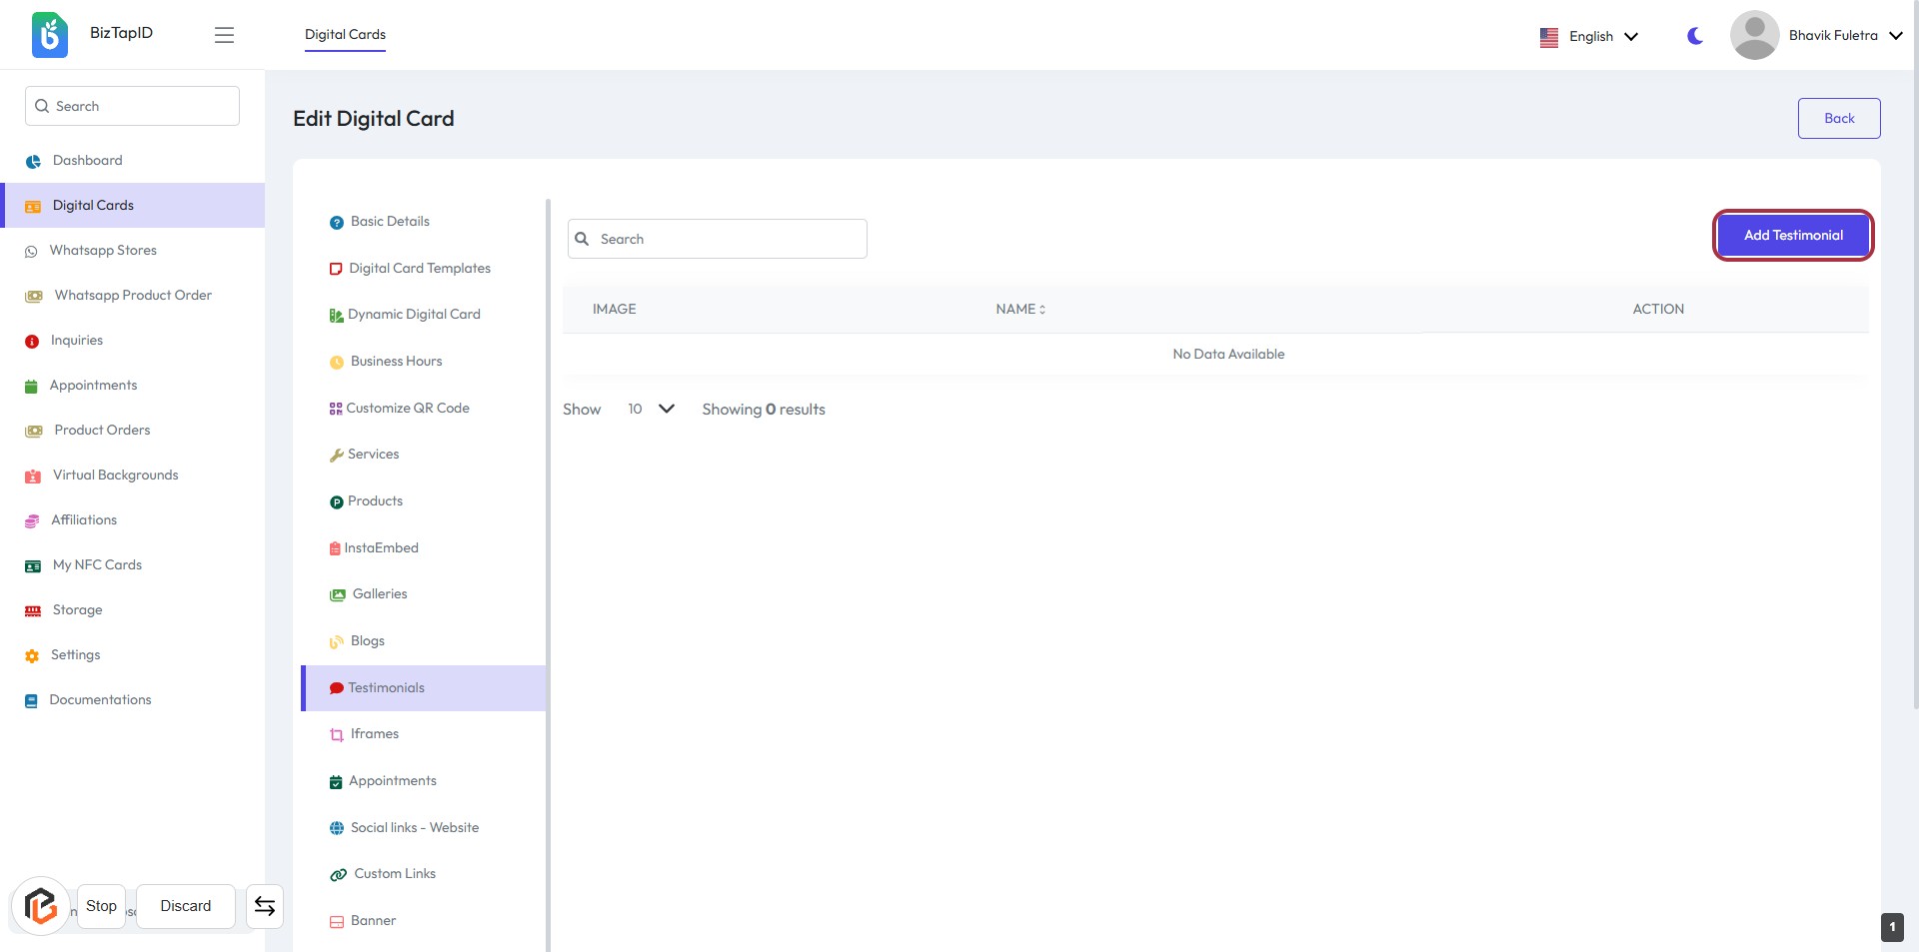Click the Back button
Image resolution: width=1919 pixels, height=952 pixels.
(x=1838, y=119)
